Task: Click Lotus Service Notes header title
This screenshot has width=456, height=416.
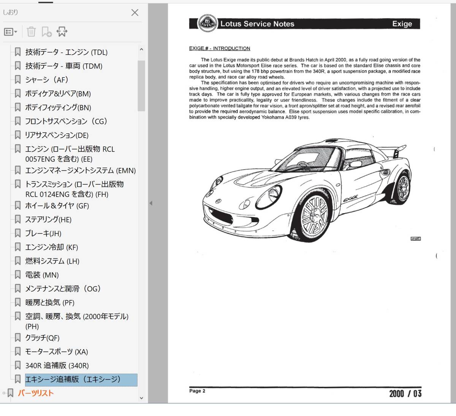Action: point(257,24)
